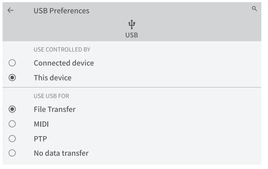Click the No data transfer text label
This screenshot has width=268, height=169.
click(x=61, y=153)
